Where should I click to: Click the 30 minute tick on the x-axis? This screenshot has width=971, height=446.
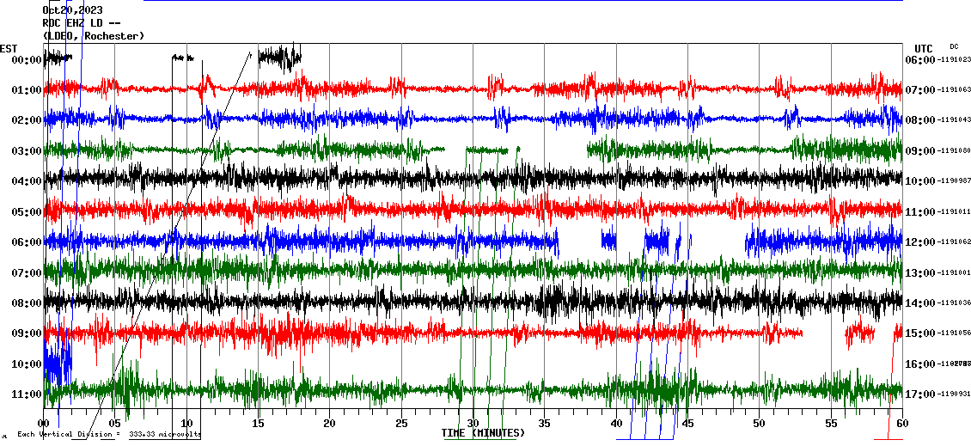(473, 424)
